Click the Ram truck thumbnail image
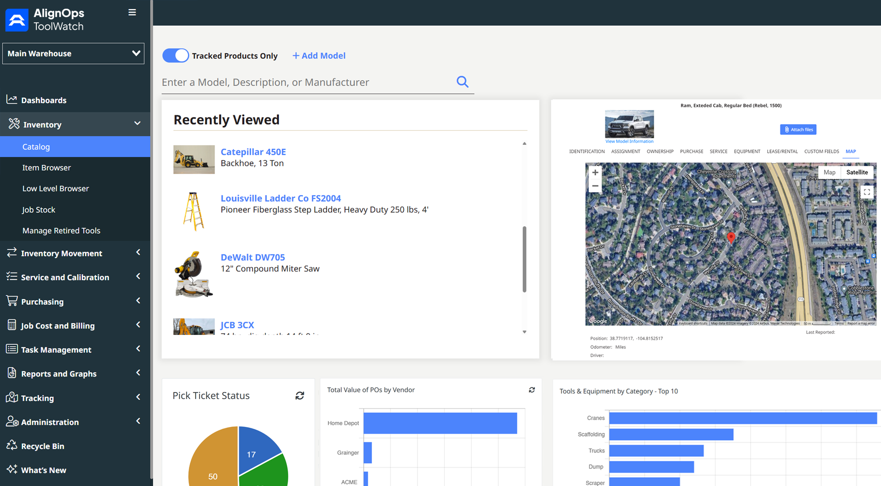The image size is (881, 486). tap(629, 124)
